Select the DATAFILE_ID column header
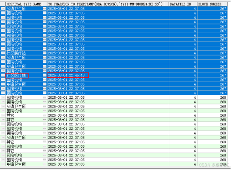This screenshot has width=231, height=170. pyautogui.click(x=183, y=4)
